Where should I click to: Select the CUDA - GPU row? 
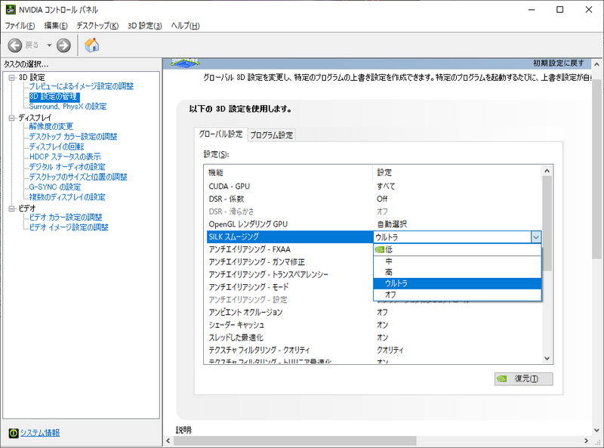point(374,186)
